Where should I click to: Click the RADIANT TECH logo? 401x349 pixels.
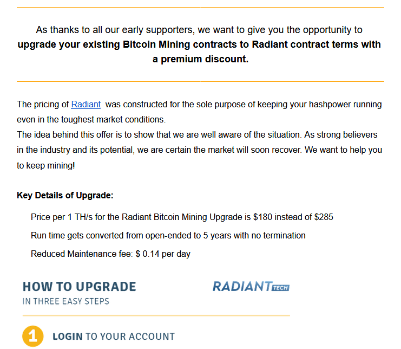(x=251, y=287)
